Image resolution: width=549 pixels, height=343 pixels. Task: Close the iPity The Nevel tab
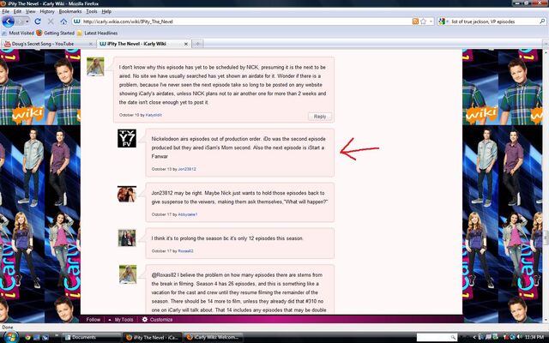coord(186,44)
